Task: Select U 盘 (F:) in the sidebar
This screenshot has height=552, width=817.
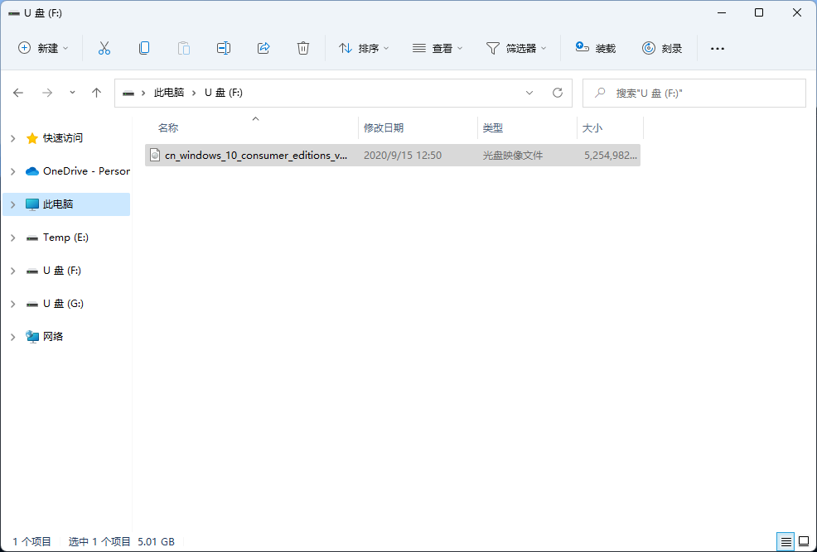Action: [x=62, y=271]
